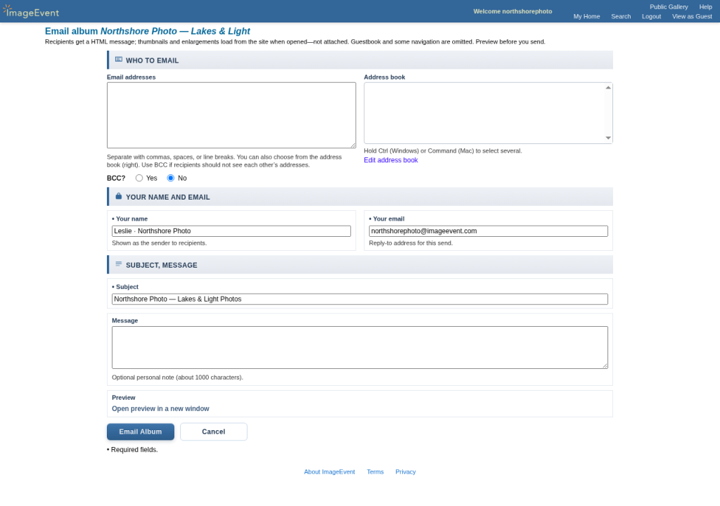Open the About ImageEvent footer link
Viewport: 720px width, 506px height.
point(329,472)
